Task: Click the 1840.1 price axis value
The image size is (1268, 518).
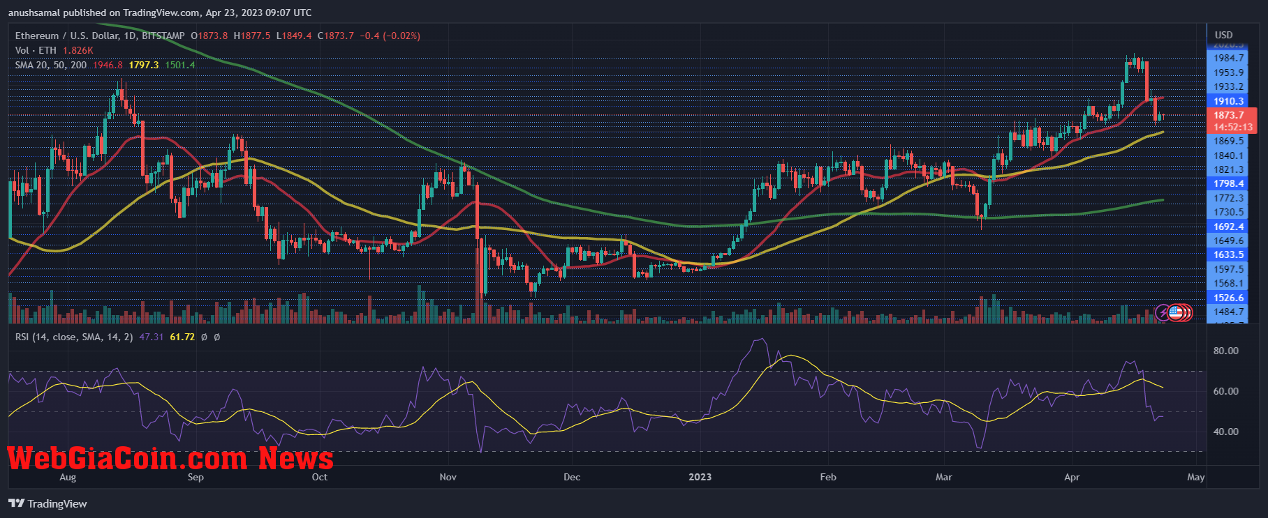Action: click(x=1229, y=155)
